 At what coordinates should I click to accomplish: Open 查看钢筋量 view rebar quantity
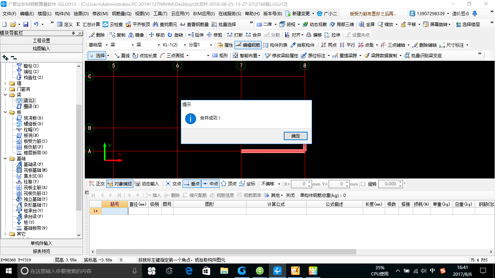(194, 24)
